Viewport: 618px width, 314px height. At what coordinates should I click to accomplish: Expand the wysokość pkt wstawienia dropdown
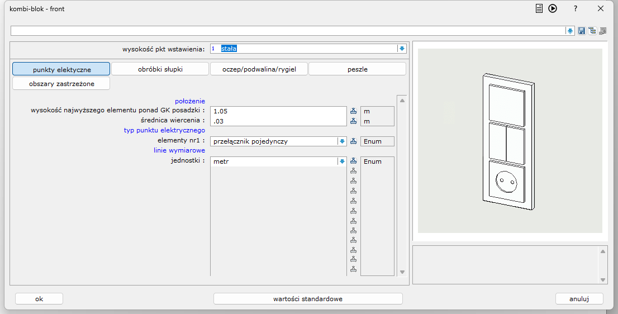pyautogui.click(x=401, y=49)
